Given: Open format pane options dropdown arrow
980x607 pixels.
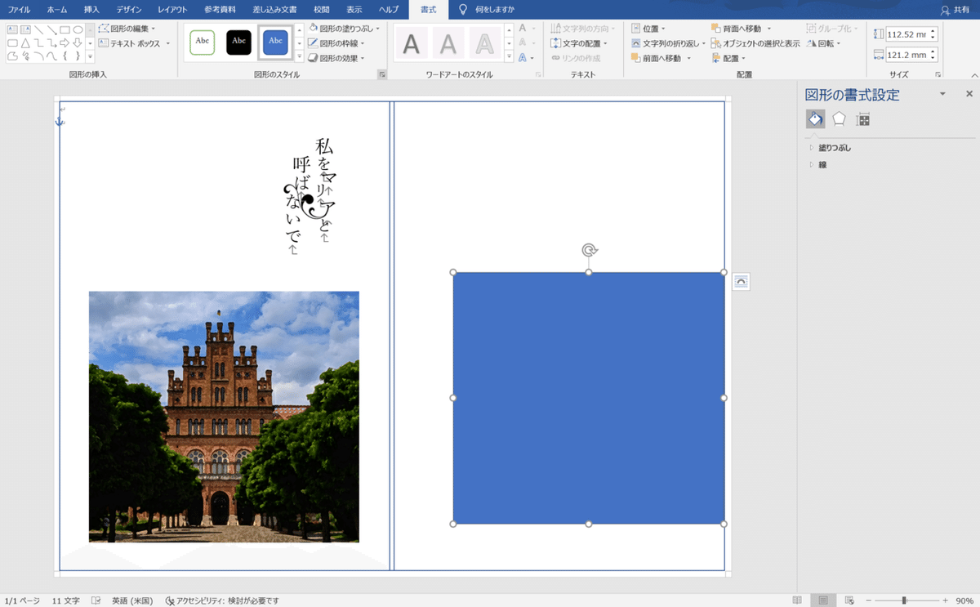Looking at the screenshot, I should click(x=942, y=94).
